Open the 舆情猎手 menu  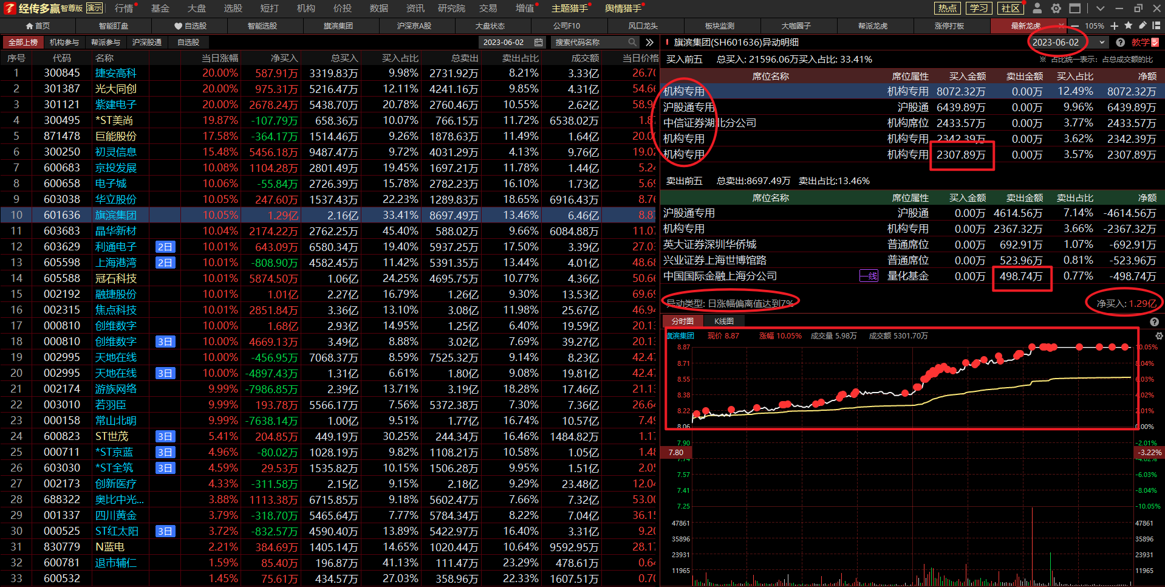pyautogui.click(x=623, y=8)
